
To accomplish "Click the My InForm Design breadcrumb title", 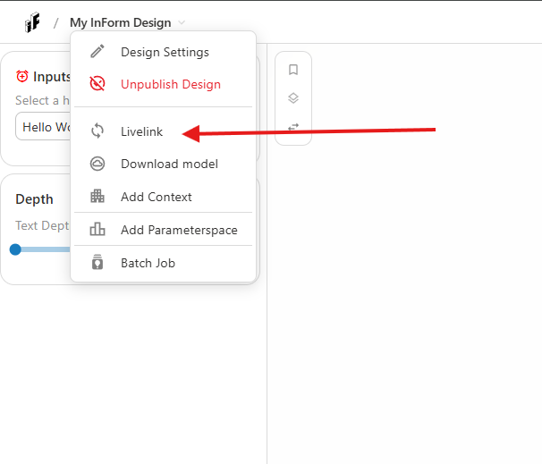I will (120, 22).
